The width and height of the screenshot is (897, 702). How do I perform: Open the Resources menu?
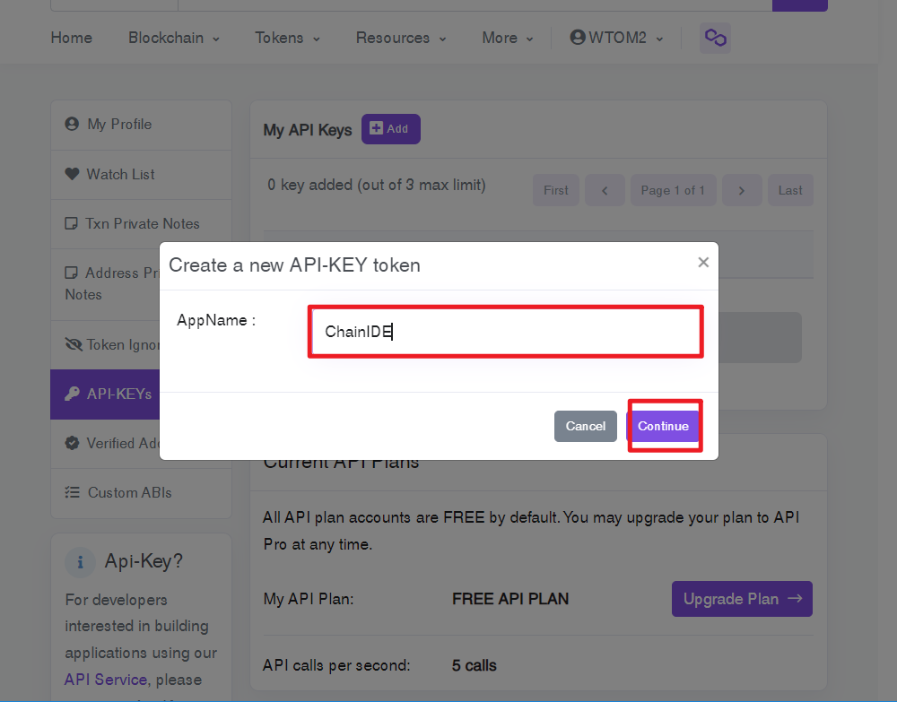click(400, 38)
